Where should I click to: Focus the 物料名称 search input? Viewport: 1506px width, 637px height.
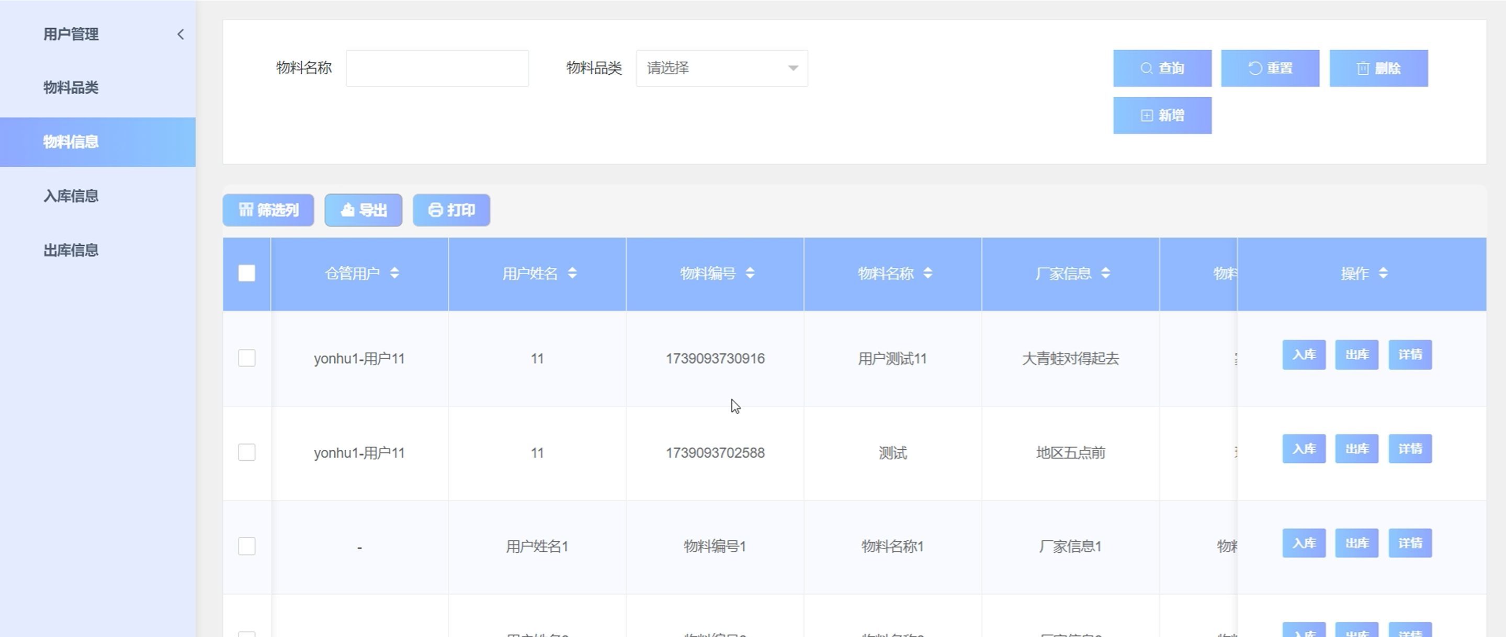[437, 69]
